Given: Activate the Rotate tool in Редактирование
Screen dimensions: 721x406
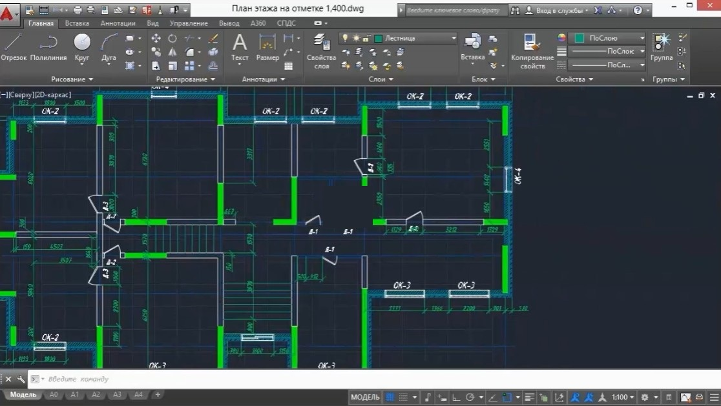Looking at the screenshot, I should point(172,39).
